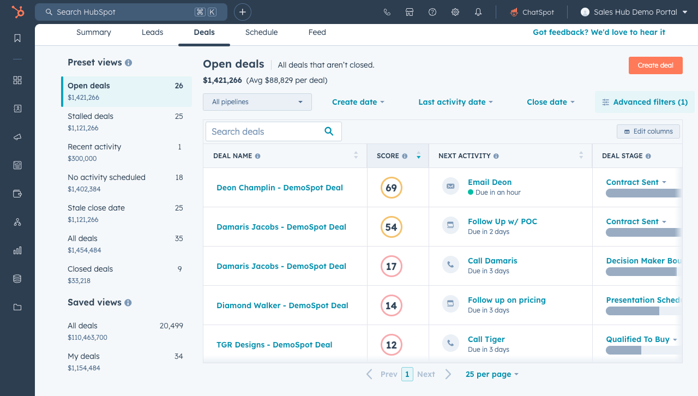Open the Data management database icon
The image size is (698, 396).
17,279
